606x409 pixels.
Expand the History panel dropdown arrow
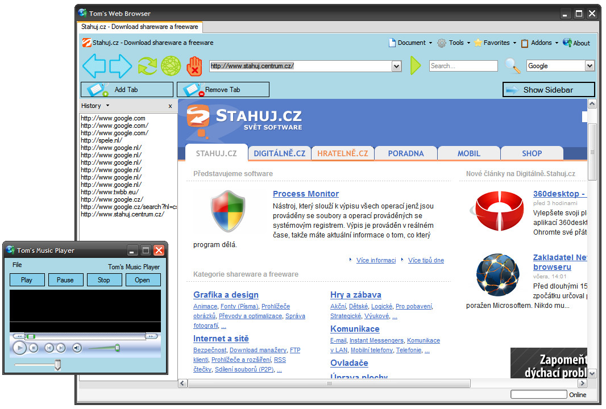pos(107,106)
